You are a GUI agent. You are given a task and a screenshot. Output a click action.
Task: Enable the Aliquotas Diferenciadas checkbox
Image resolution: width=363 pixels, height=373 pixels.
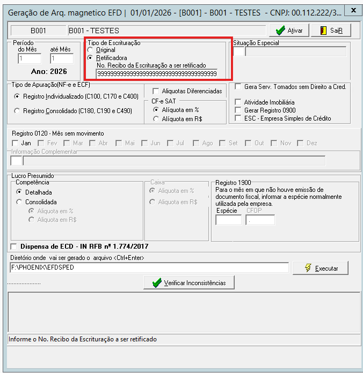pyautogui.click(x=156, y=91)
